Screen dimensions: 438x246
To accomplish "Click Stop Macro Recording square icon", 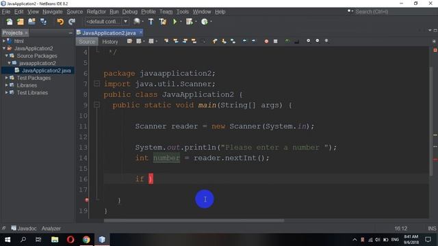I will (275, 41).
